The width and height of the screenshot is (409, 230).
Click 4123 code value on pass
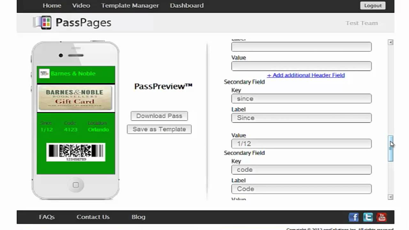71,130
